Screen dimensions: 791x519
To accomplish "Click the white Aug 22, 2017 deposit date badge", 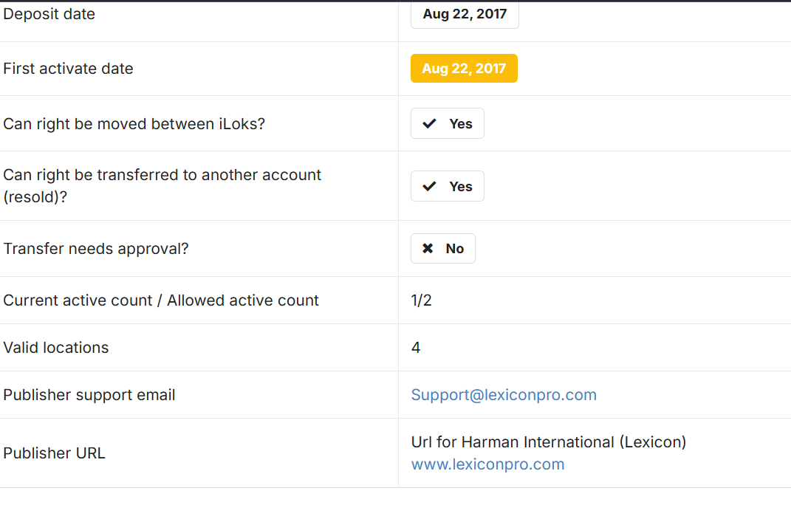I will click(x=465, y=14).
